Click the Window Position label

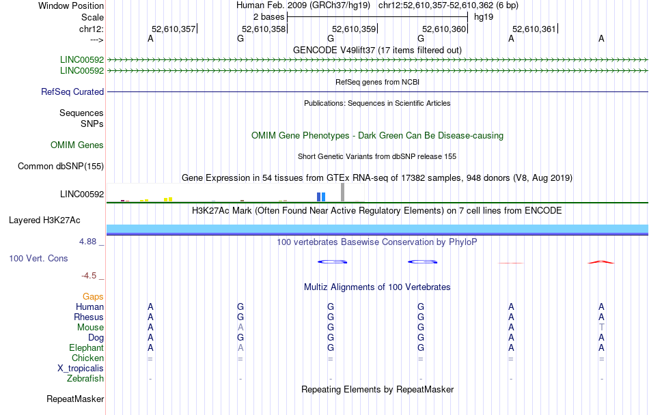tap(71, 5)
